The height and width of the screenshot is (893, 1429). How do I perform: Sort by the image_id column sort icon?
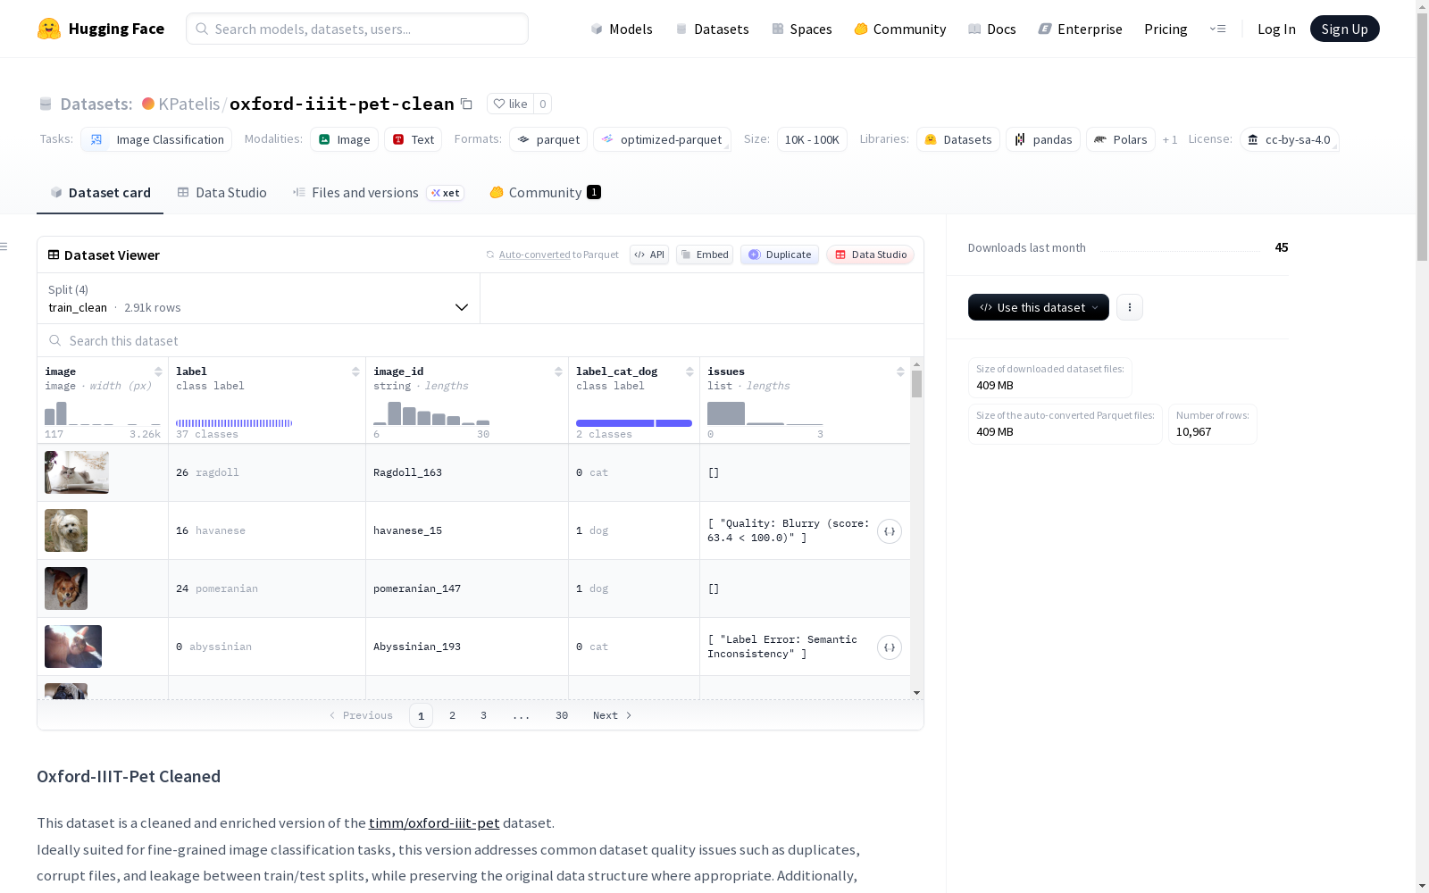pos(558,371)
